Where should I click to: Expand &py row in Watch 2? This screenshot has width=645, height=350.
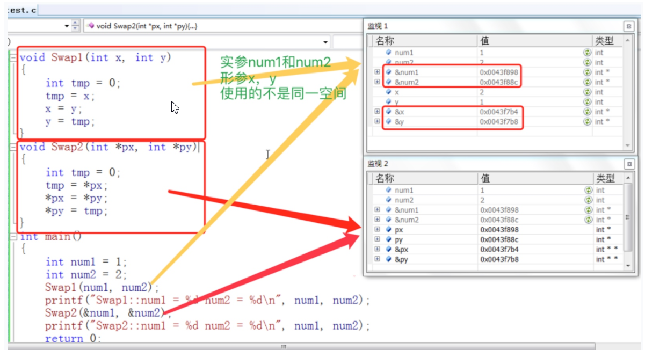click(377, 259)
